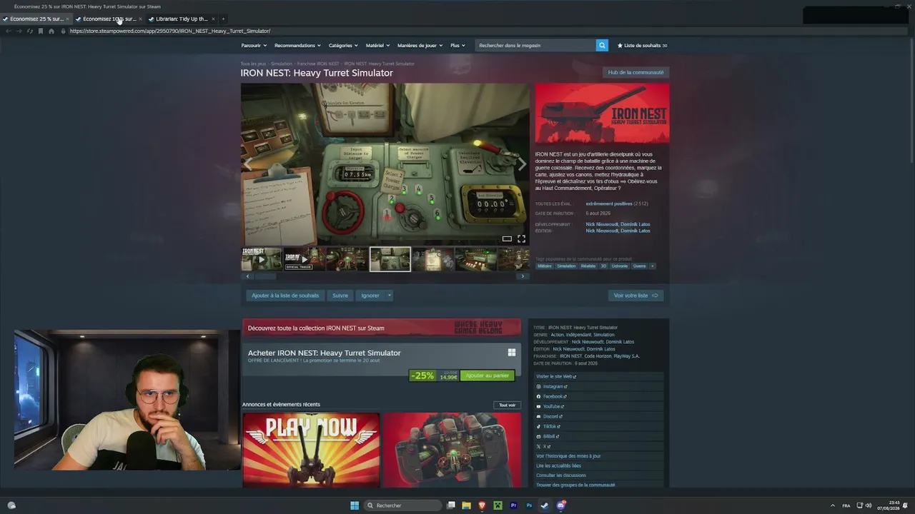Click Tout voir for announcements

[x=507, y=405]
